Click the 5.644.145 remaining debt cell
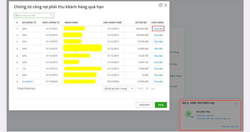The image size is (250, 132). click(x=143, y=62)
